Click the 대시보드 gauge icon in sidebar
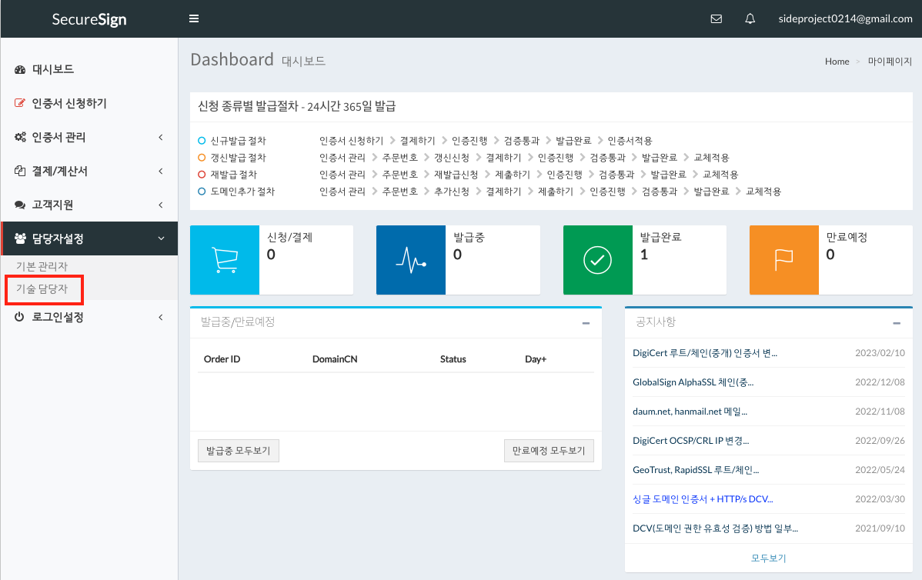The image size is (922, 580). click(20, 69)
